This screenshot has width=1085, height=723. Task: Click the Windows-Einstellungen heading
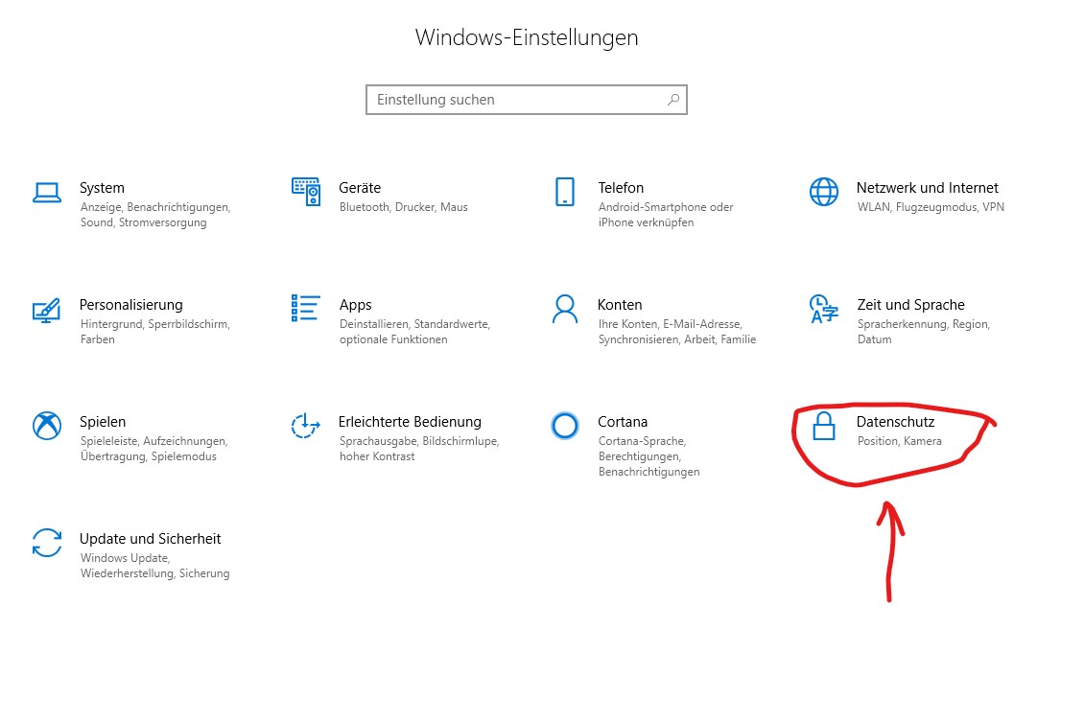tap(527, 37)
